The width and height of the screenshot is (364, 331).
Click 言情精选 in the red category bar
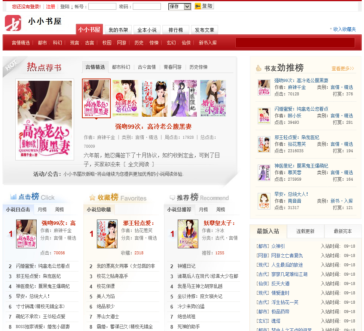click(x=21, y=43)
